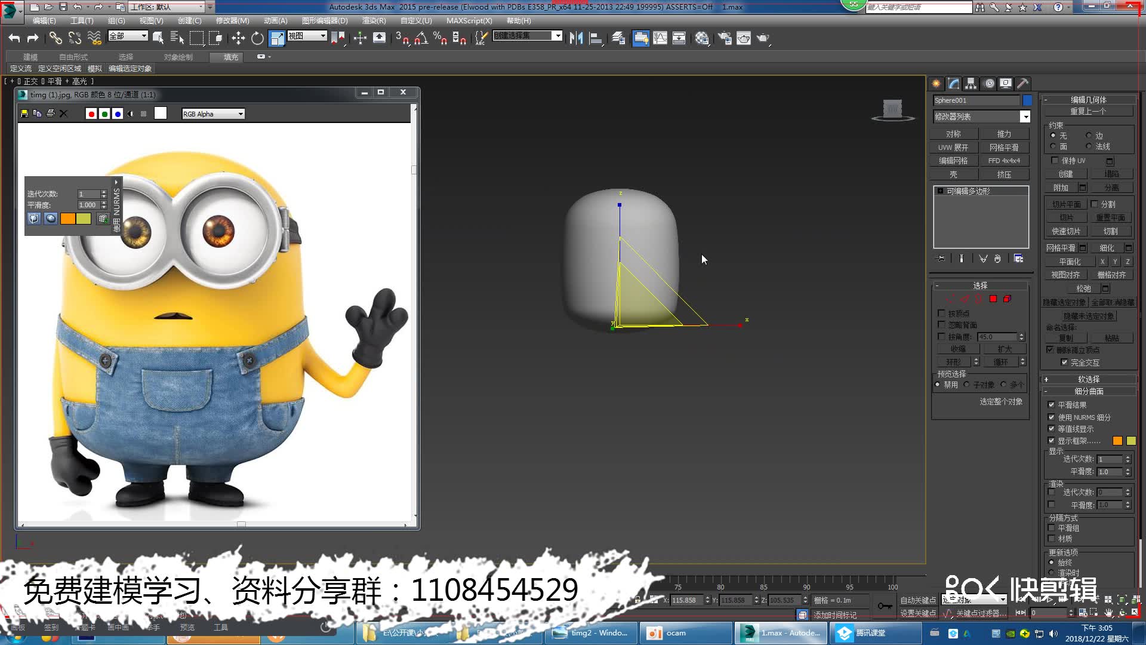This screenshot has height=645, width=1146.
Task: Open the Utilities hammer panel tab
Action: [1023, 84]
